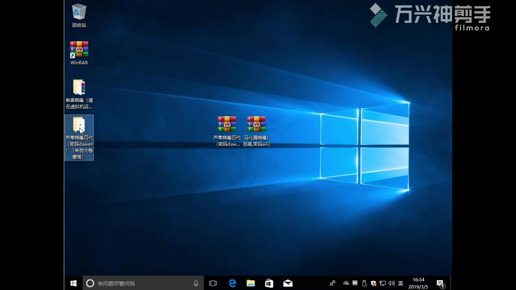This screenshot has height=290, width=516.
Task: Open the clock showing 16:34 2019/3/5
Action: point(418,283)
